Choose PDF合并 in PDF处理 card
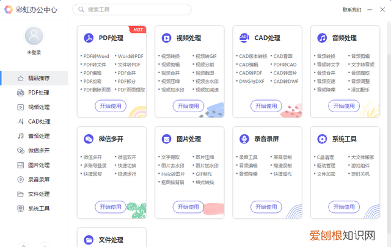This screenshot has height=247, width=391. (126, 73)
